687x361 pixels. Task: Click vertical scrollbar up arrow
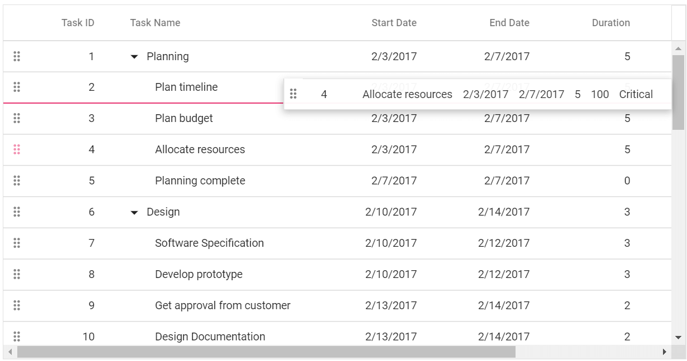coord(679,49)
